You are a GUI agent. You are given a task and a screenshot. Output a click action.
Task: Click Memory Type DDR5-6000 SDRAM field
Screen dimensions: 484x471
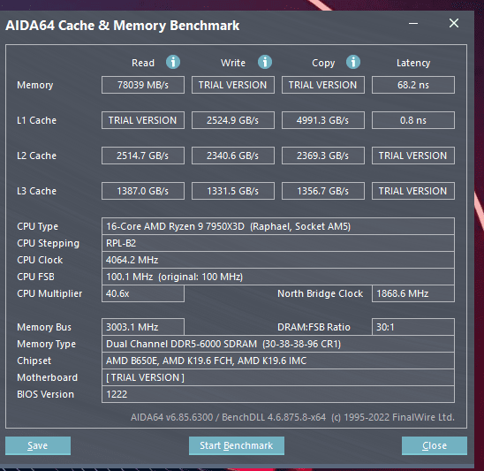278,344
